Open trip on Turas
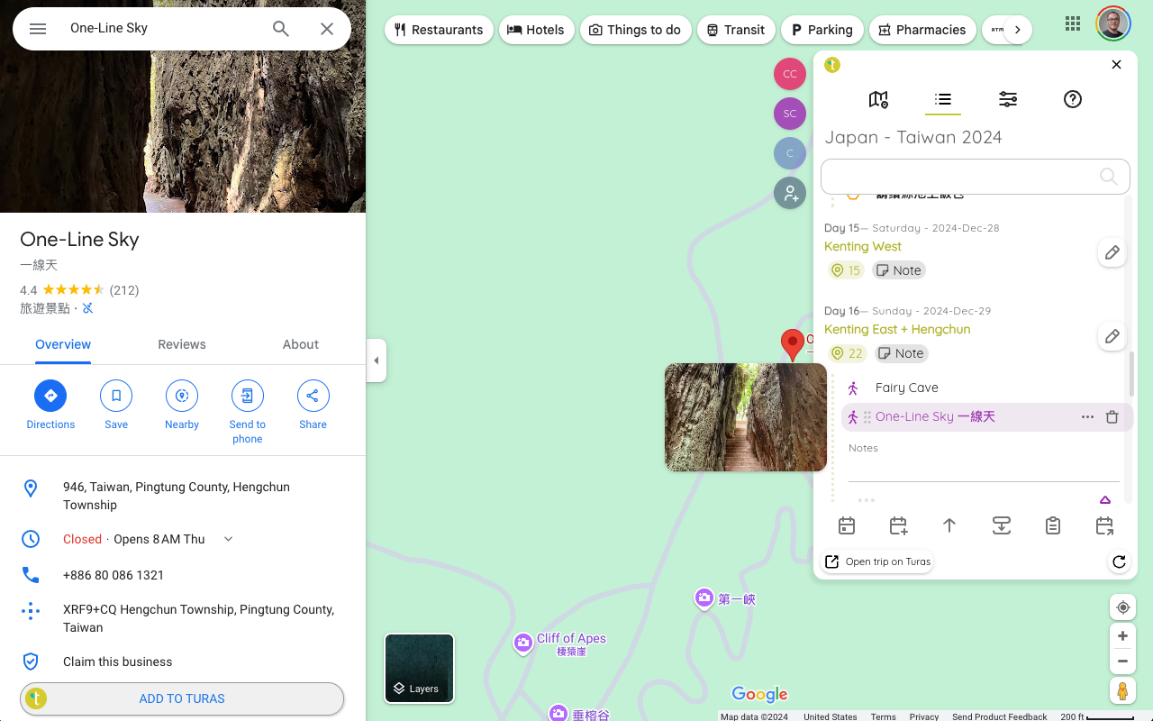The image size is (1153, 721). point(878,561)
